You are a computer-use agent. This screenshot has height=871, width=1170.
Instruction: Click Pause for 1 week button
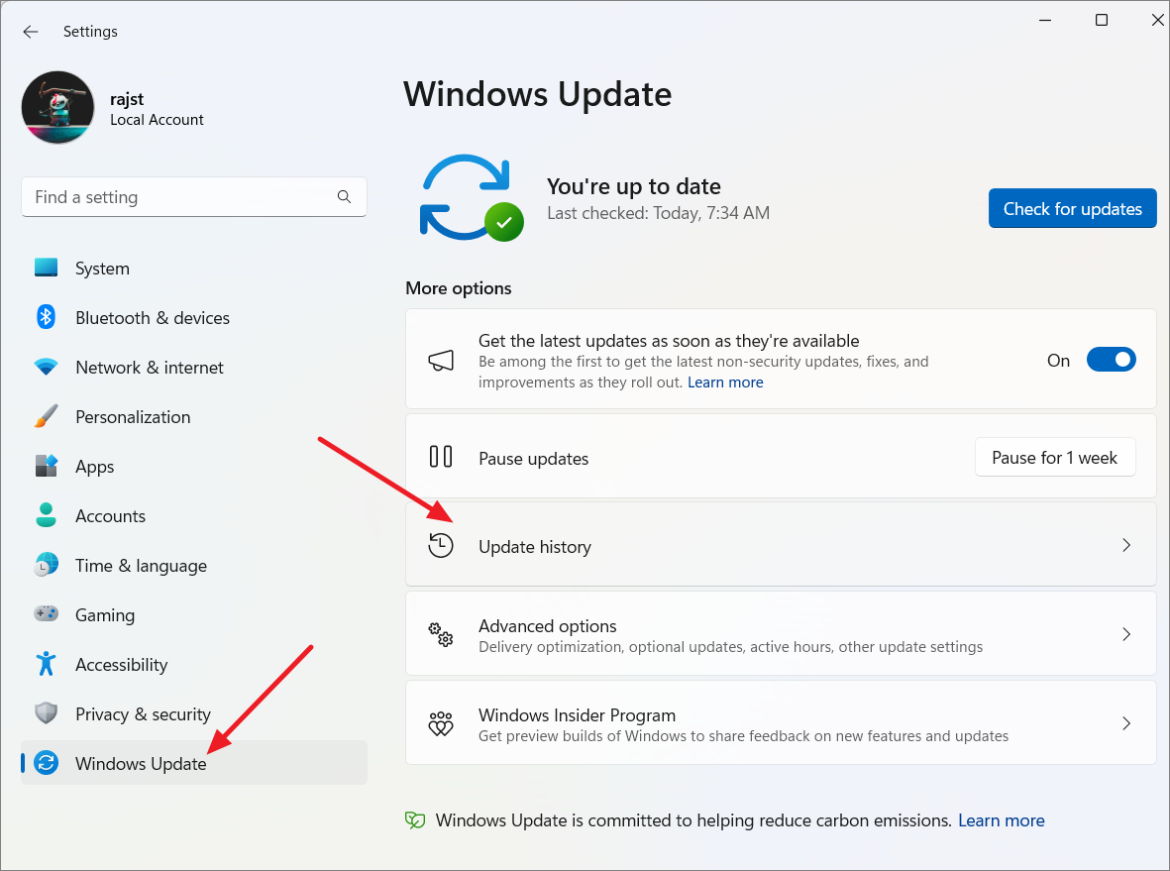pos(1054,458)
